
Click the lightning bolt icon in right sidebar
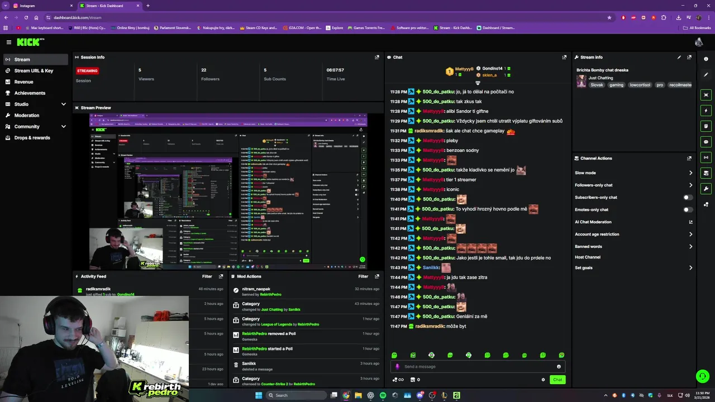coord(706,111)
